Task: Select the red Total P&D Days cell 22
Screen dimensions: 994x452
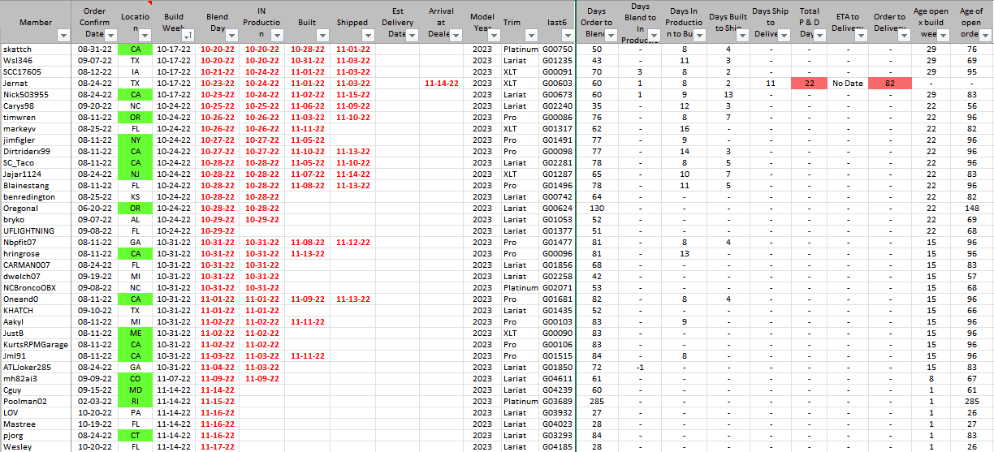Action: (809, 84)
